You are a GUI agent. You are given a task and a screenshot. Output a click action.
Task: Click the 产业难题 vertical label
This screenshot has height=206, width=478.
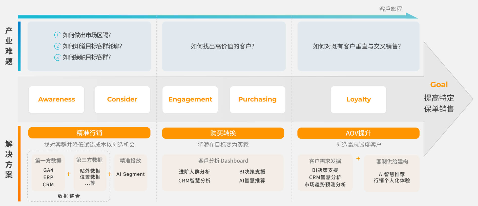click(x=9, y=46)
